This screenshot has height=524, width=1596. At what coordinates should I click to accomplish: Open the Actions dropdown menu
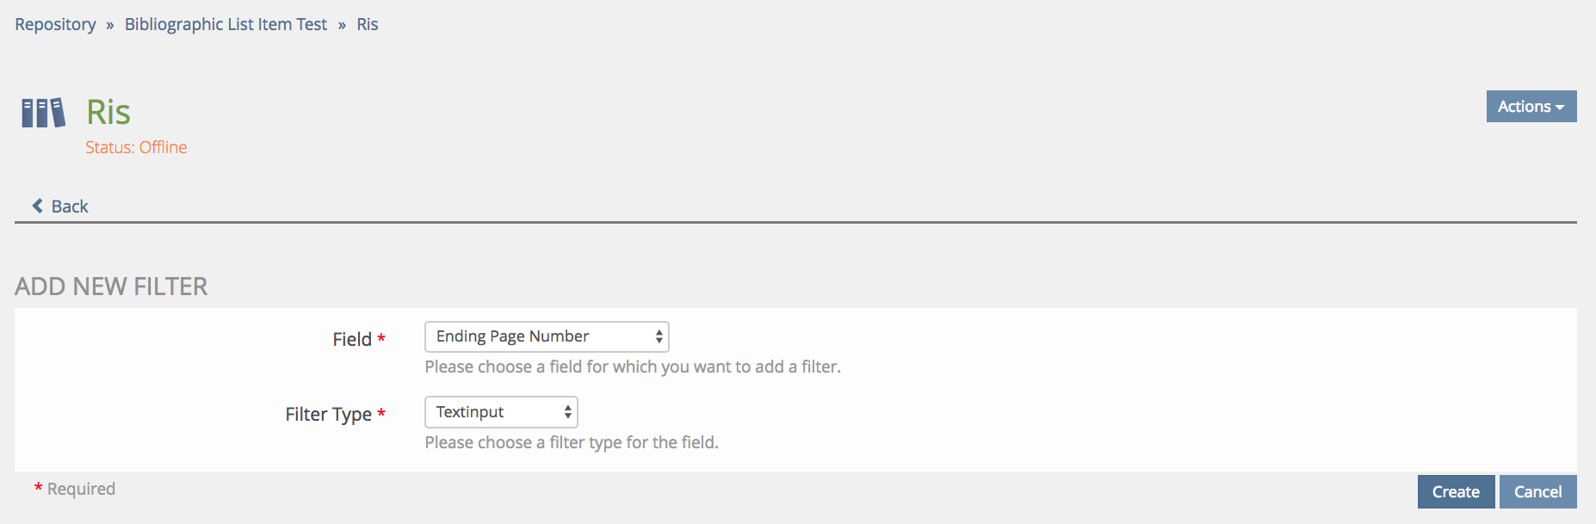pos(1530,107)
